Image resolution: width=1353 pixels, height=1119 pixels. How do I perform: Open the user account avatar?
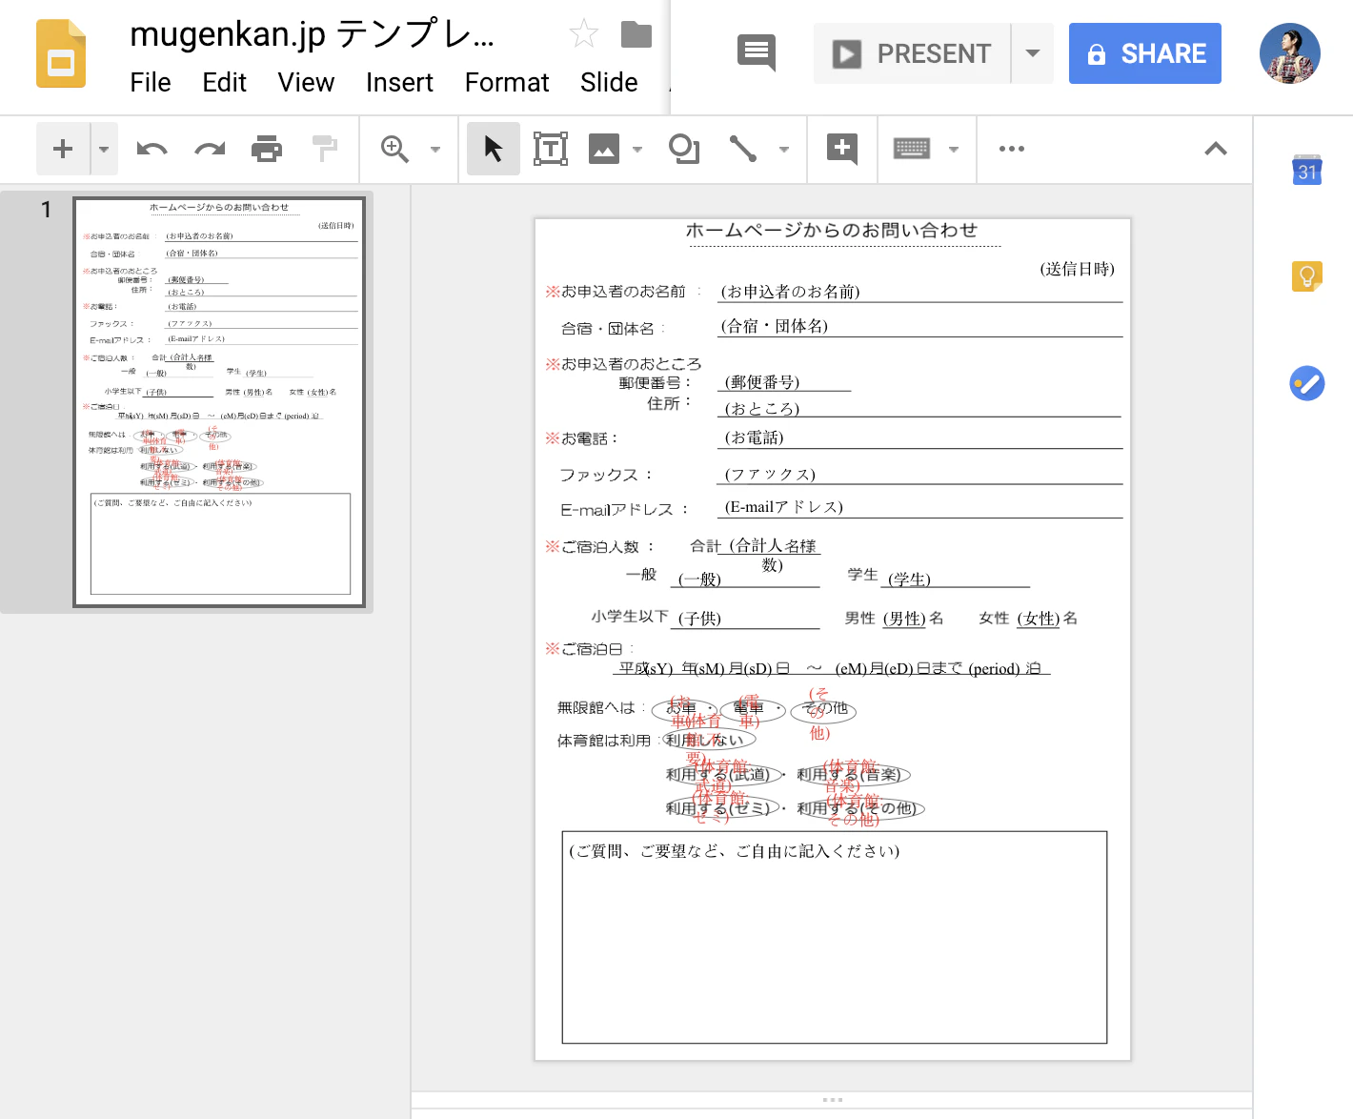click(x=1290, y=53)
